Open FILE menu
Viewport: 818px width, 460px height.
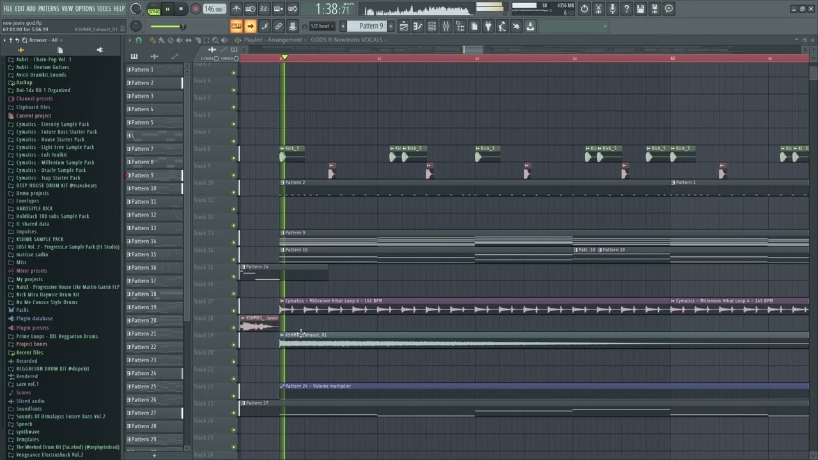tap(8, 9)
